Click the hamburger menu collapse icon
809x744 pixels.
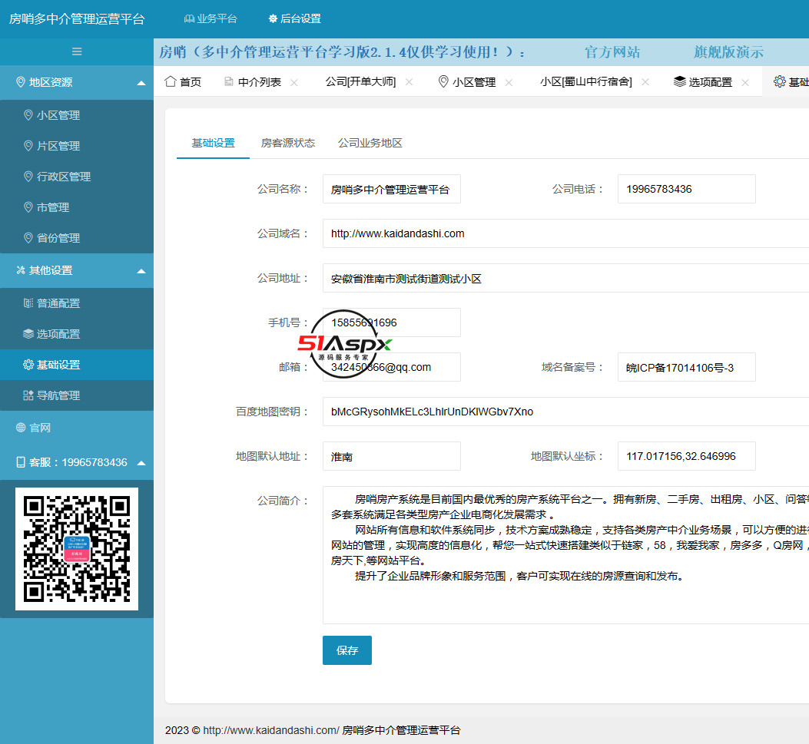point(77,51)
